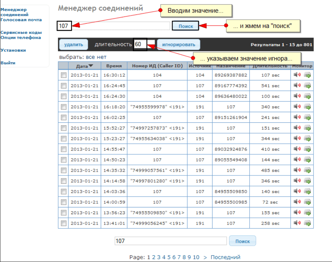332x262 pixels.
Task: Open Сервисные коды in the sidebar
Action: pyautogui.click(x=21, y=33)
